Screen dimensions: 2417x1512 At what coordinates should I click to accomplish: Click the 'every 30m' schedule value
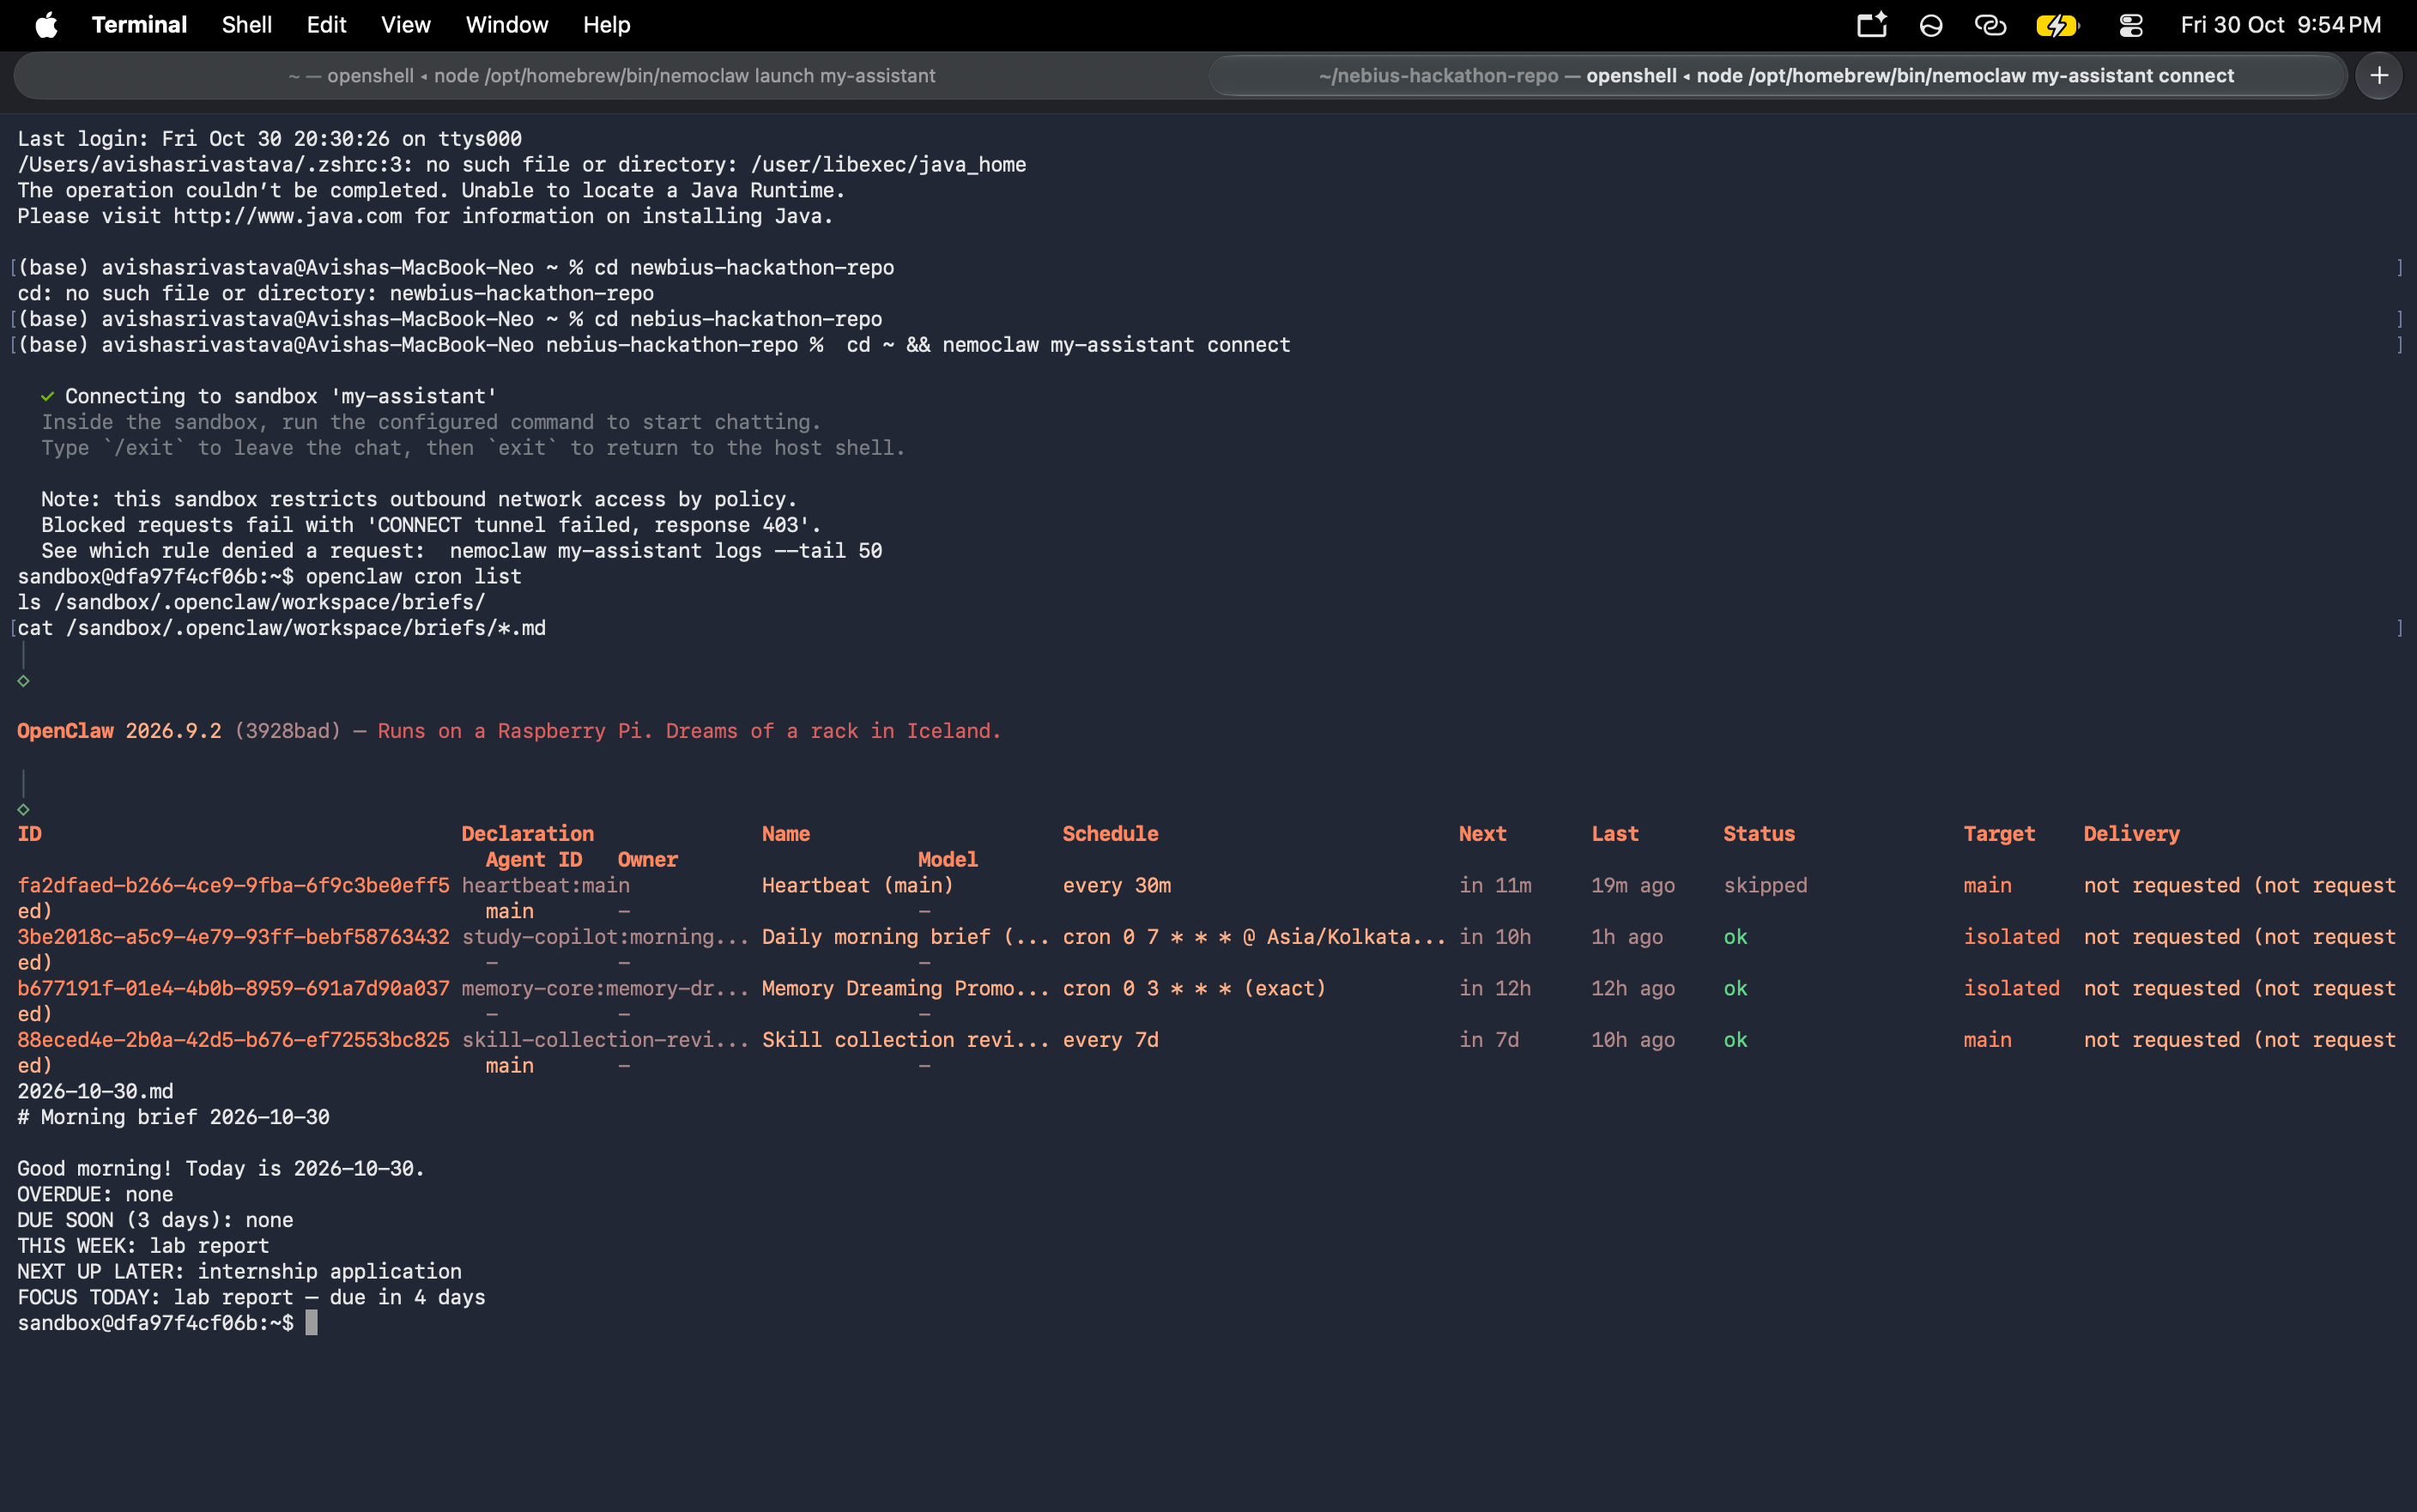(1116, 885)
